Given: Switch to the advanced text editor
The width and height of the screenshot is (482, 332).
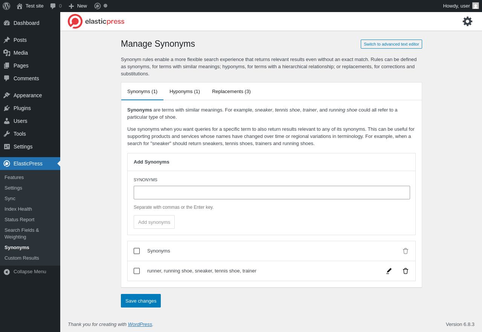Looking at the screenshot, I should point(391,44).
